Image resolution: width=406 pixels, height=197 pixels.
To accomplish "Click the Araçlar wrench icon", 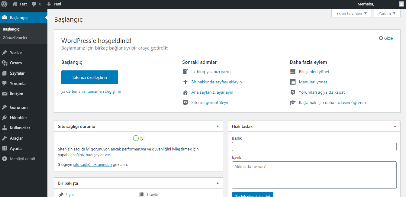I will click(x=5, y=138).
